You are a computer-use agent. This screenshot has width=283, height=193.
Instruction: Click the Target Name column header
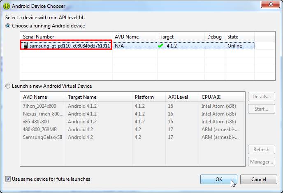(x=99, y=97)
